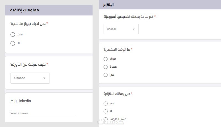Select نعم under هل يمكنك الالتزام
The width and height of the screenshot is (221, 127).
[105, 104]
